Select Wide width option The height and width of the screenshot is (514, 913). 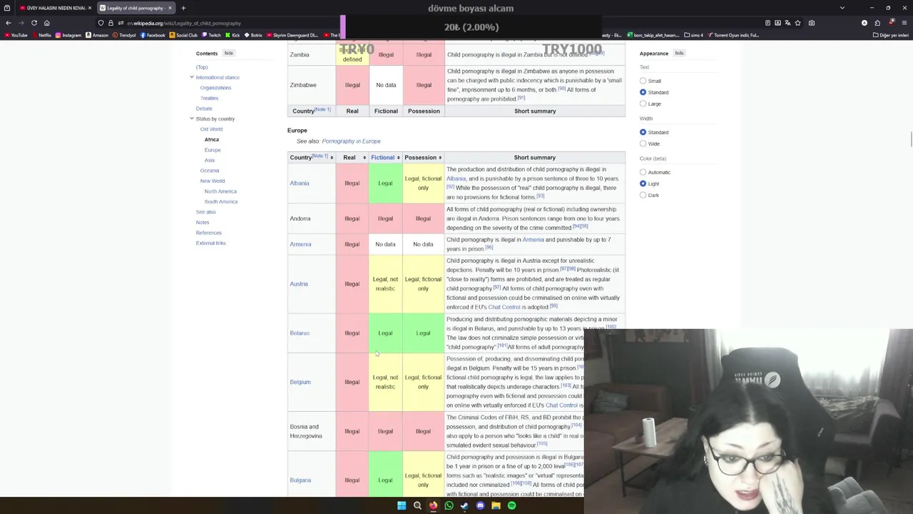click(x=643, y=143)
